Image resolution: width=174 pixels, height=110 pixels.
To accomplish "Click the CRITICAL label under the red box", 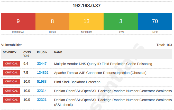I will (x=18, y=32).
